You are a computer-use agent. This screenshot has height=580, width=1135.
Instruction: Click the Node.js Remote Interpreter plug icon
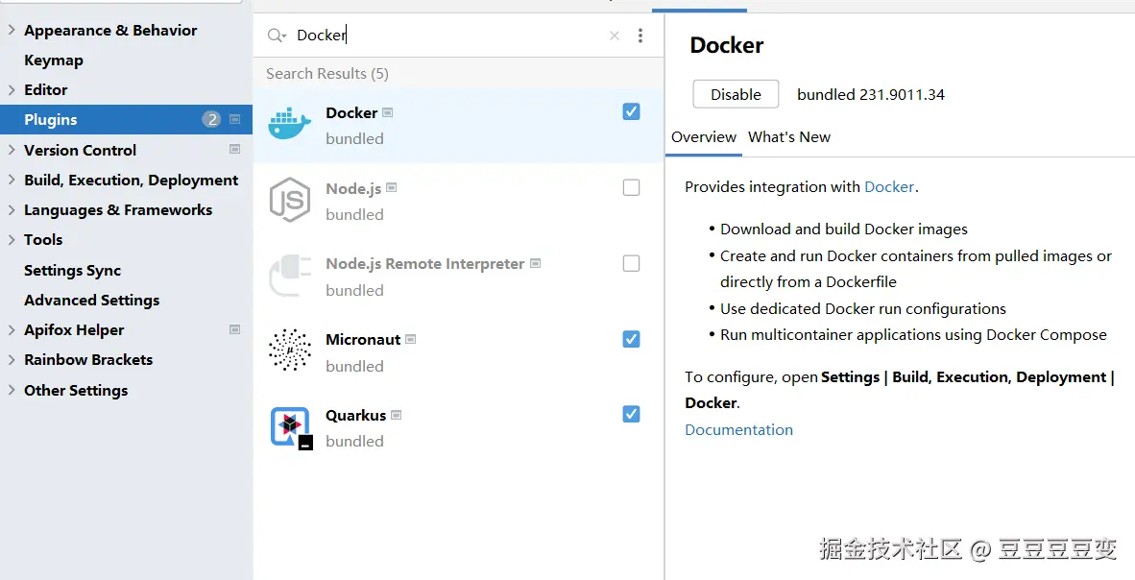(289, 277)
